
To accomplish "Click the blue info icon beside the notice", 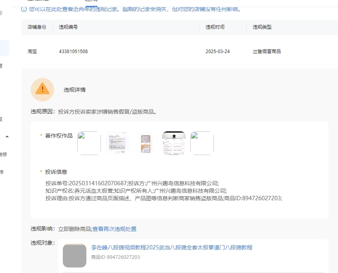I will click(24, 9).
